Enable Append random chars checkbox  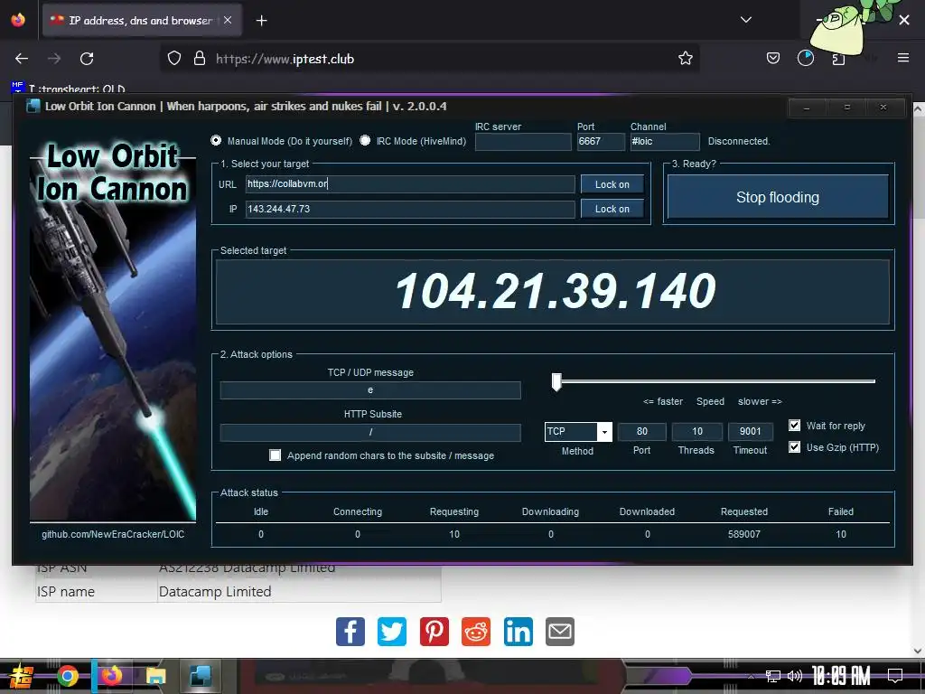(275, 455)
